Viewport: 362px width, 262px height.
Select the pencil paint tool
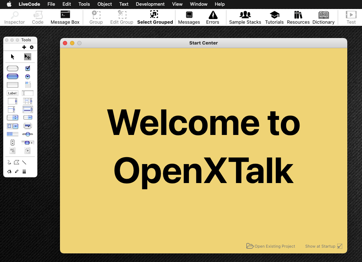pyautogui.click(x=17, y=172)
